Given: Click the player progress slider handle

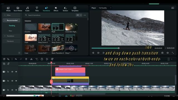Looking at the screenshot, I should pyautogui.click(x=119, y=48).
